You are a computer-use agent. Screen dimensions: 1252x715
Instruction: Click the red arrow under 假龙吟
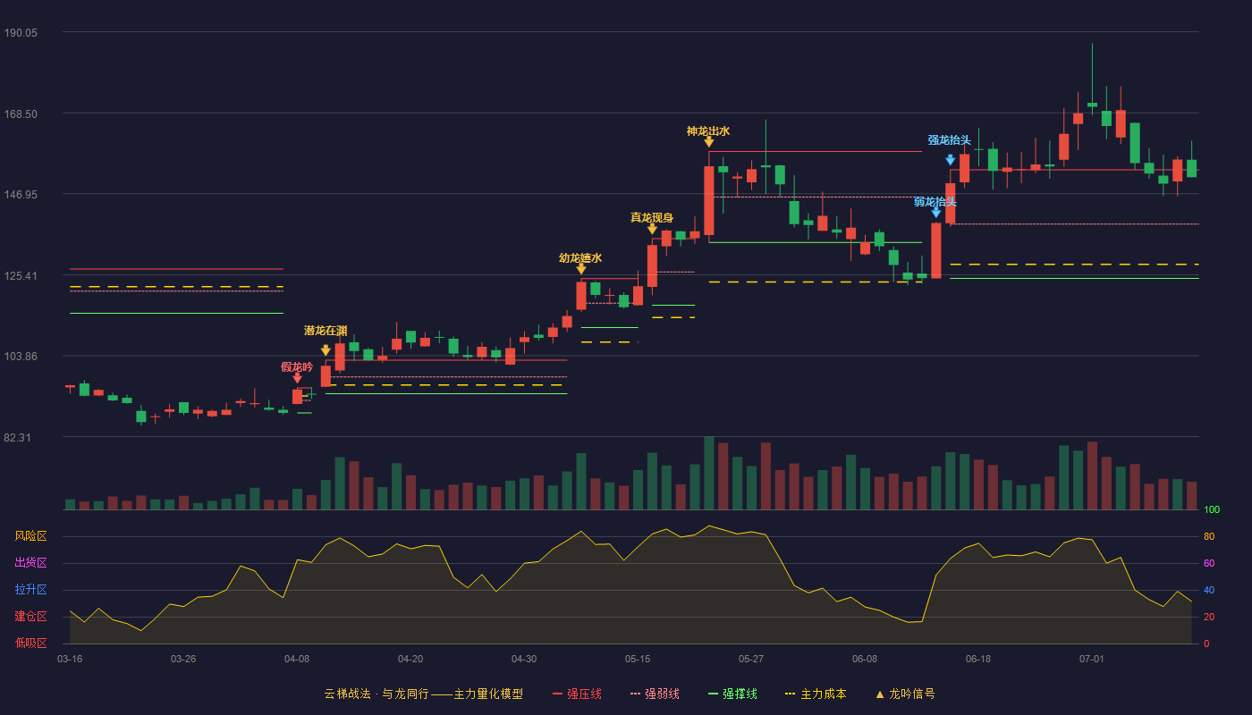click(x=297, y=379)
